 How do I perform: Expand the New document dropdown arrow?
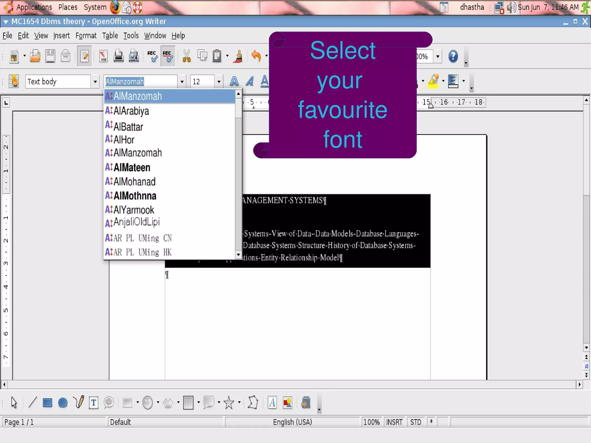tap(25, 56)
